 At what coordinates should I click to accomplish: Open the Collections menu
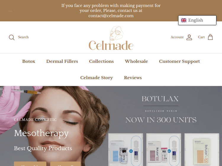pos(101,61)
